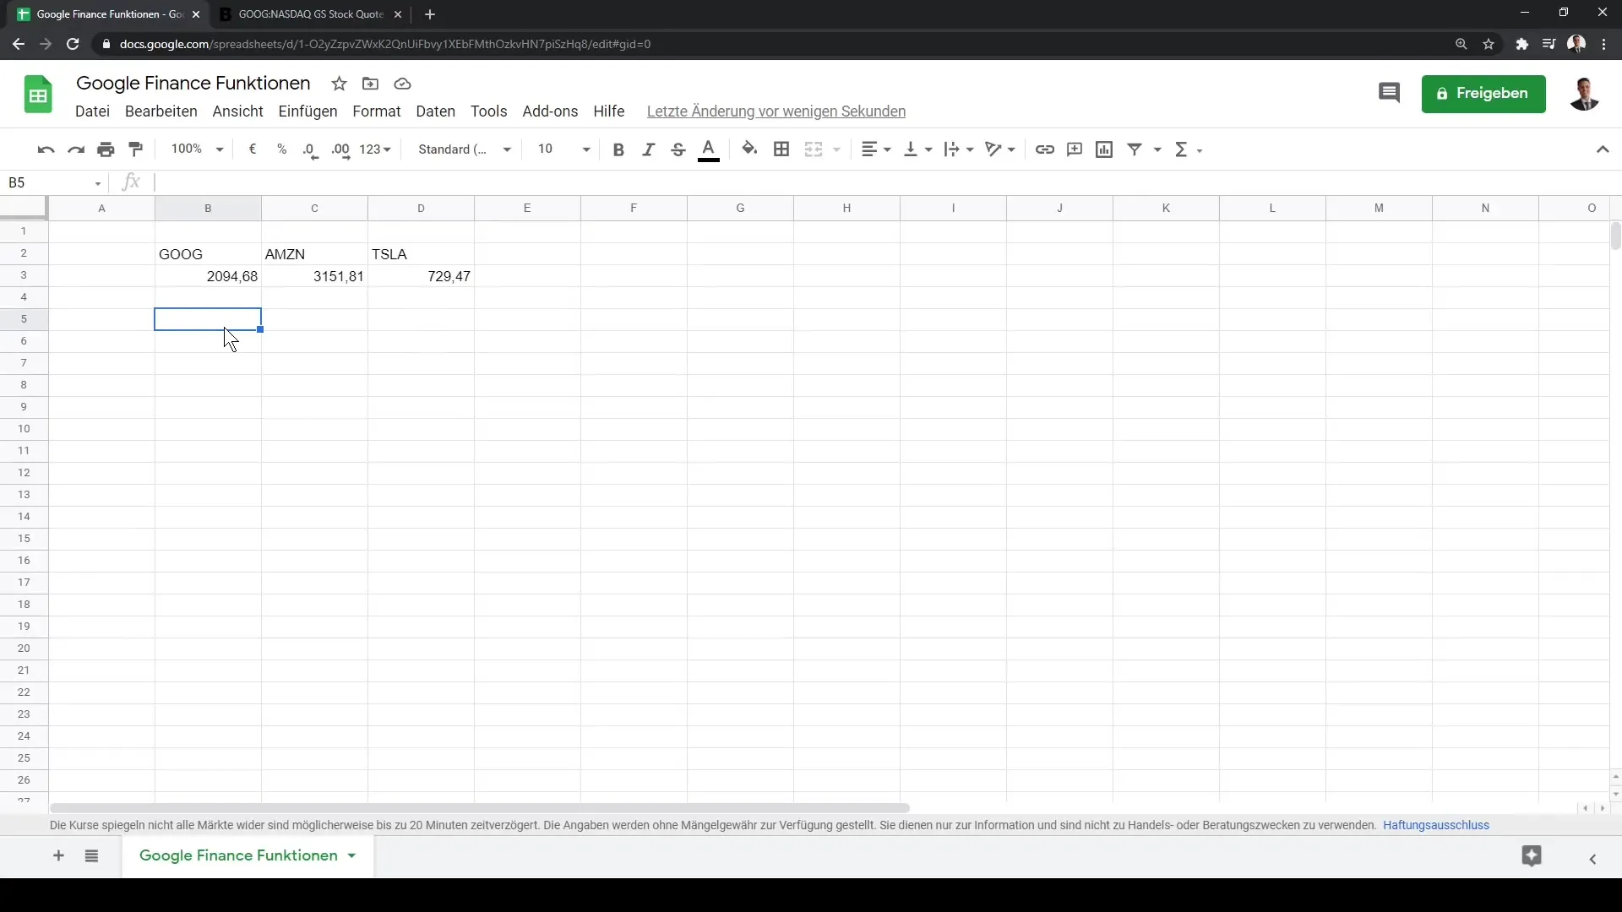Star the document
1622x912 pixels.
[x=340, y=84]
